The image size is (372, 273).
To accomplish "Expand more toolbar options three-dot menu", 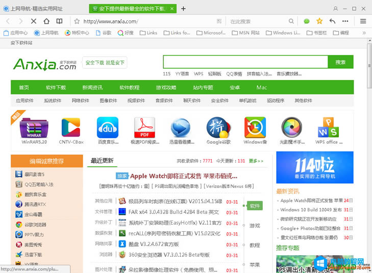I will 345,21.
